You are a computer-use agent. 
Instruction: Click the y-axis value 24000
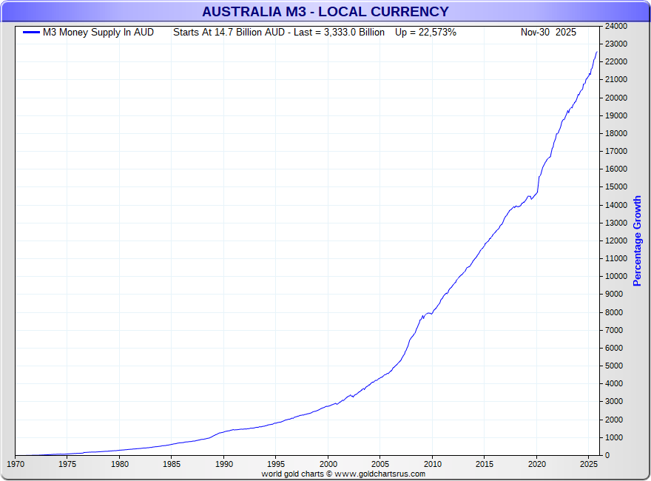point(616,26)
